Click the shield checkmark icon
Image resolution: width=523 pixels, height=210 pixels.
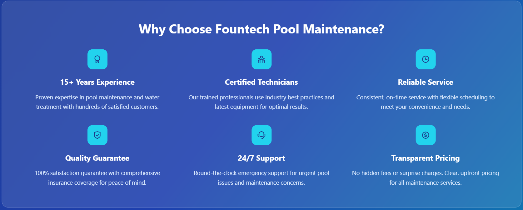point(97,135)
